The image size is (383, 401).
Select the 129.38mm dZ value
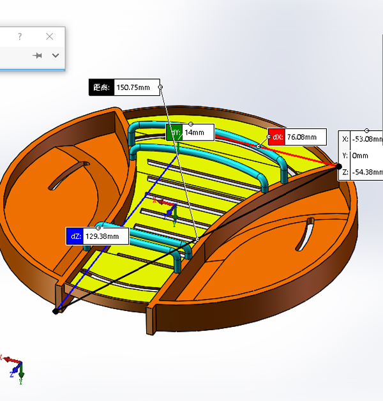[105, 236]
